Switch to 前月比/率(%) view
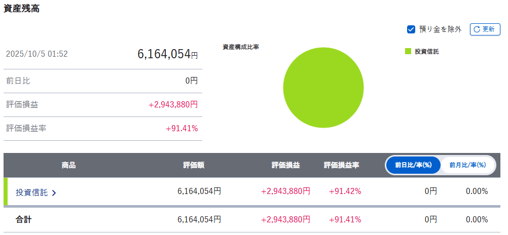This screenshot has height=235, width=508. (467, 165)
